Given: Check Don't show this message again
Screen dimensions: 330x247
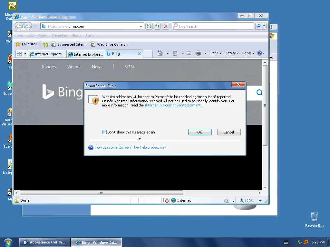Looking at the screenshot, I should pos(104,132).
